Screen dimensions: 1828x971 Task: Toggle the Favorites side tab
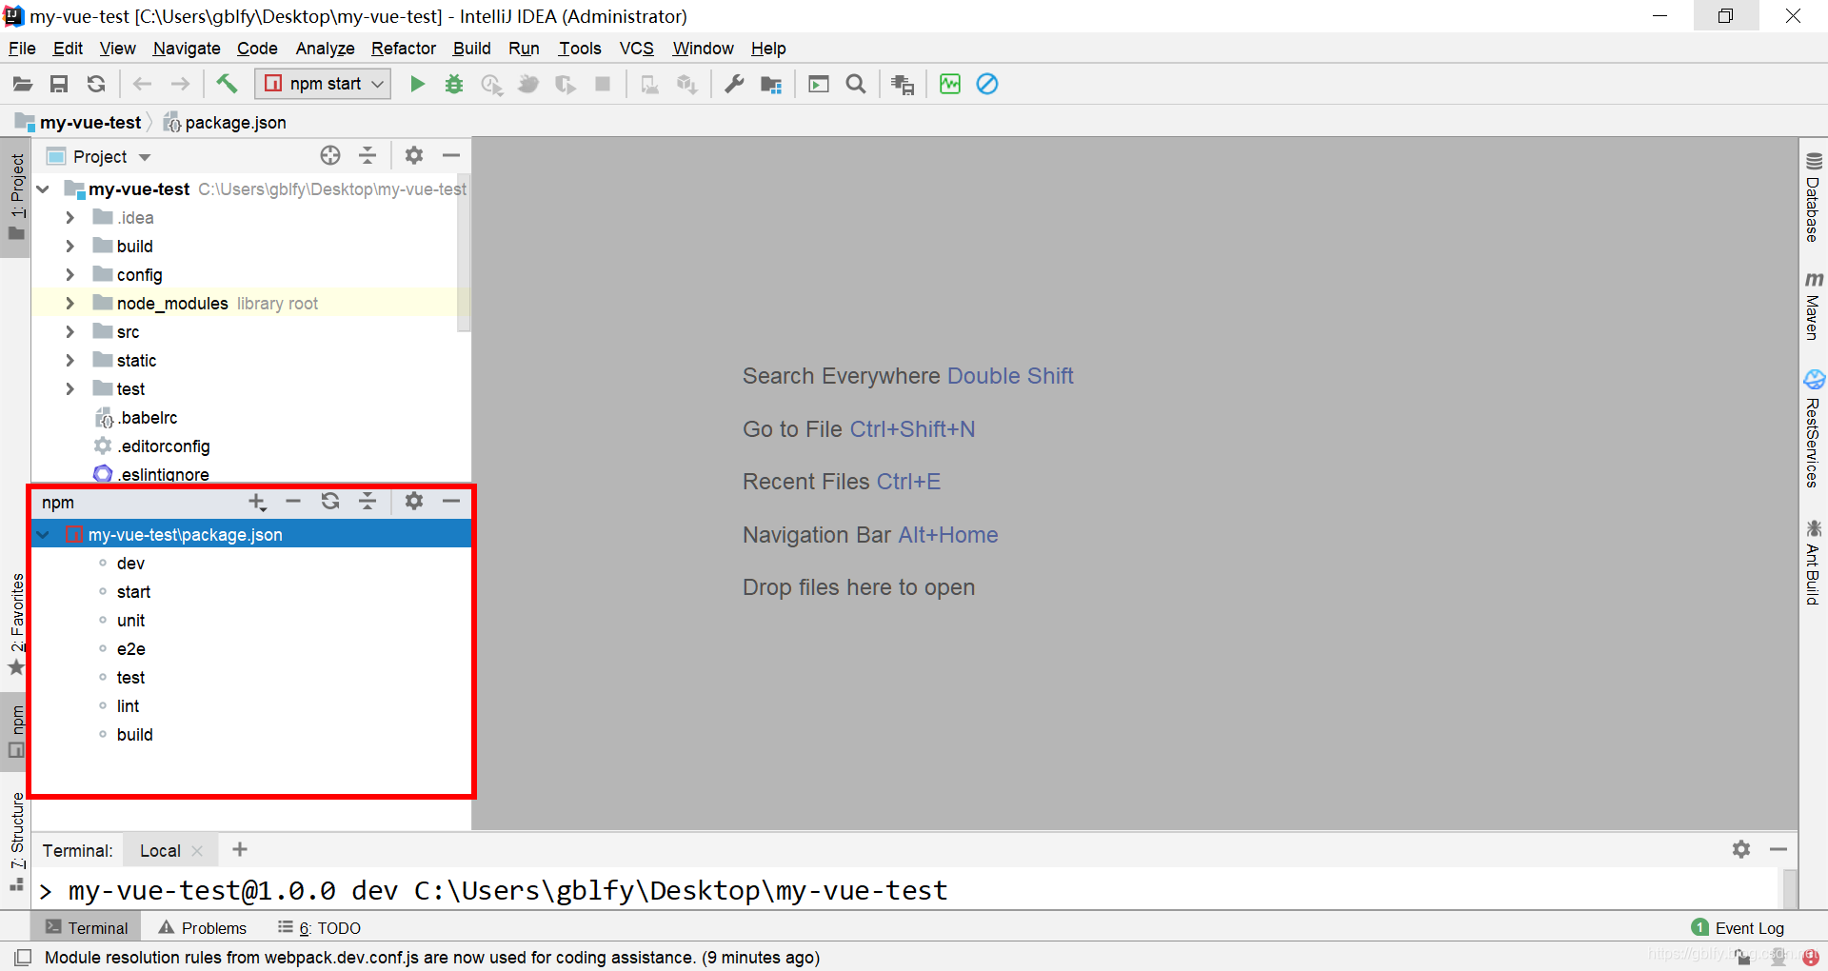tap(16, 624)
